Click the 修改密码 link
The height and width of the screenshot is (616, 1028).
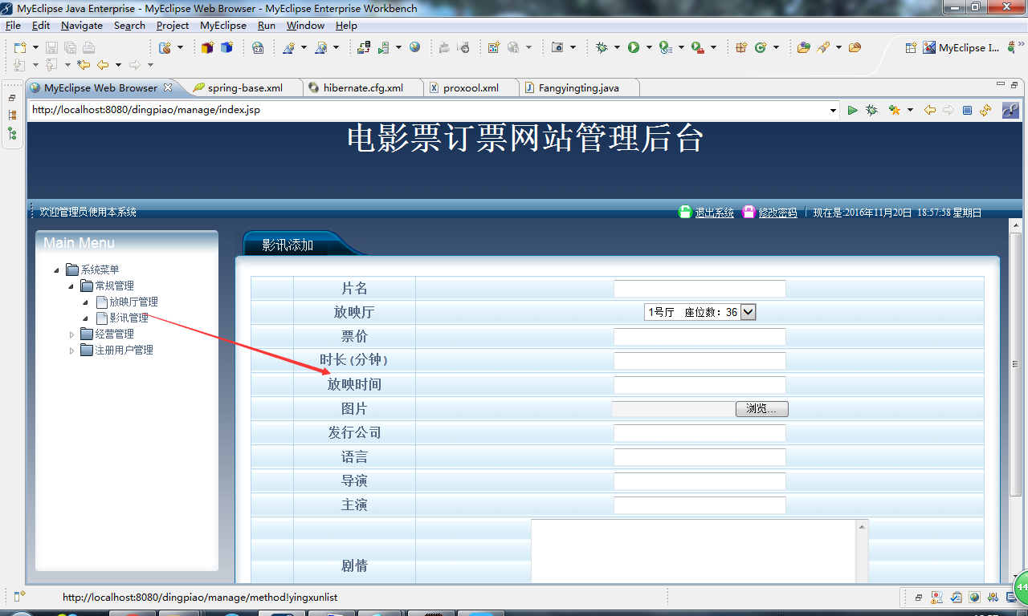coord(778,213)
